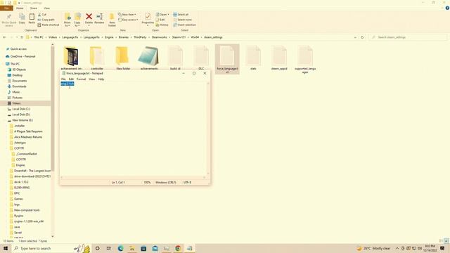Select ELDEN RING folder in tree
This screenshot has width=450, height=253.
tap(22, 188)
